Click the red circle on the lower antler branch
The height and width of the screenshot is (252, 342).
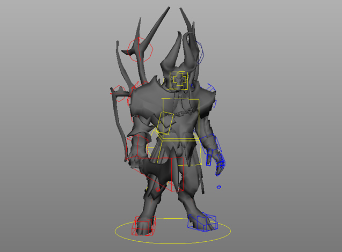pos(120,94)
